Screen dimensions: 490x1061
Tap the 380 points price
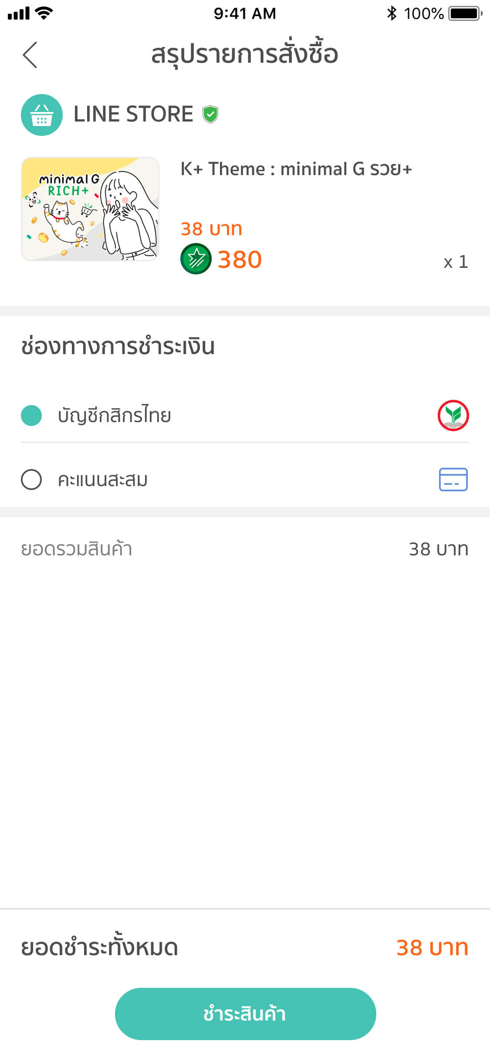coord(240,260)
